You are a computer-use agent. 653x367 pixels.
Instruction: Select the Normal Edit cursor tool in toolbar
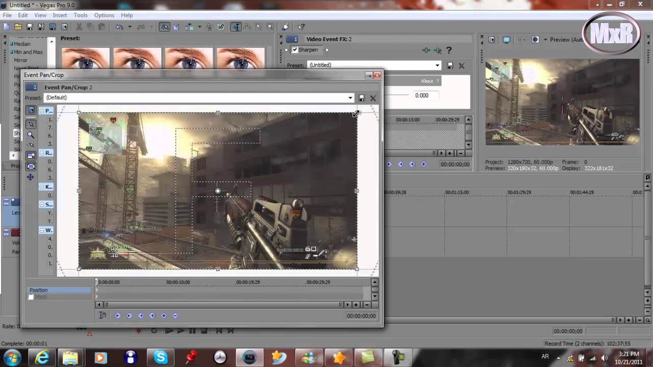[x=236, y=27]
